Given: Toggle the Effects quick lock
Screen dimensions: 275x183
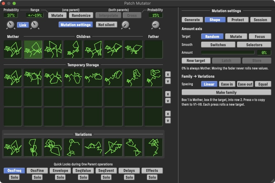Looking at the screenshot, I should coord(152,170).
